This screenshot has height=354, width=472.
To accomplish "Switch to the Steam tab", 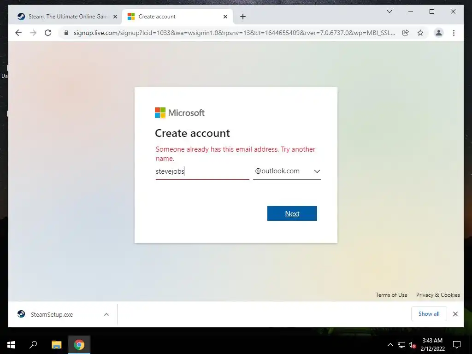I will 67,17.
